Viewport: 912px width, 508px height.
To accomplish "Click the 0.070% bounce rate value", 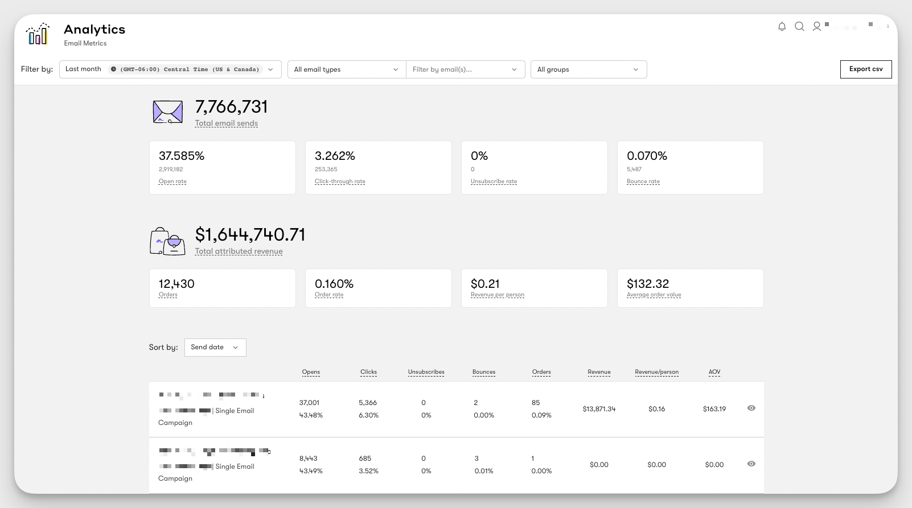I will click(647, 156).
